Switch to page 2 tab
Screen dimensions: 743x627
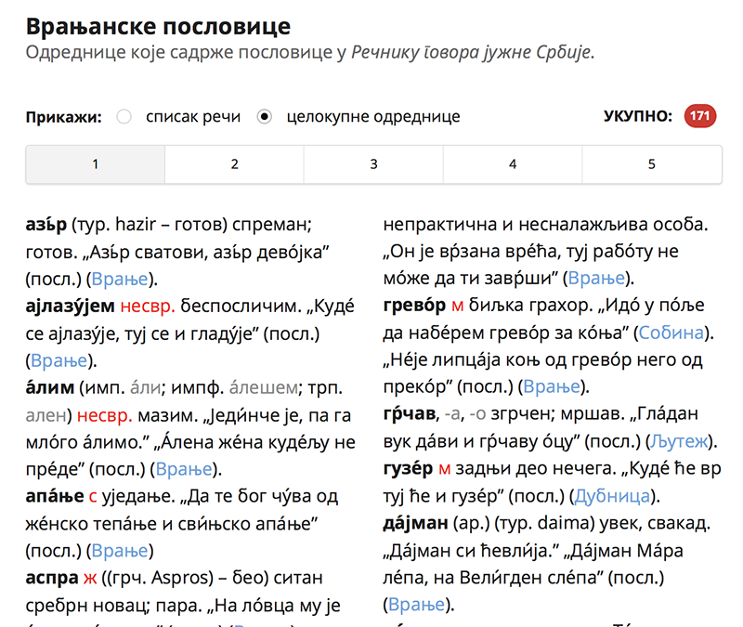tap(234, 164)
